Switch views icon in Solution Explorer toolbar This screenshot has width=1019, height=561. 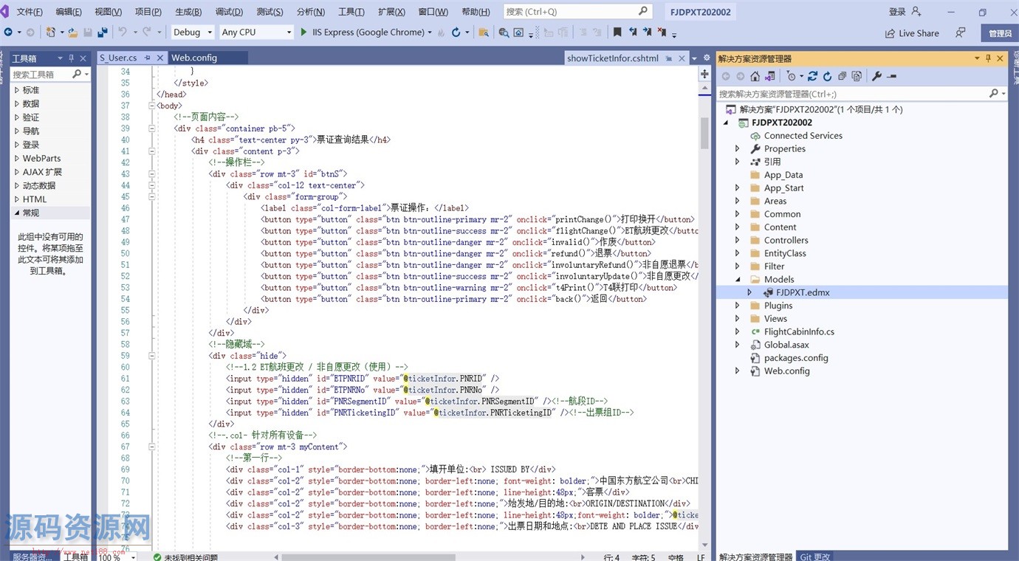click(770, 76)
